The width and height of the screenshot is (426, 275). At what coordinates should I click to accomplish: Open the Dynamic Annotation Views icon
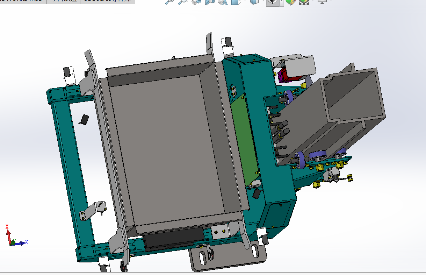coord(223,2)
